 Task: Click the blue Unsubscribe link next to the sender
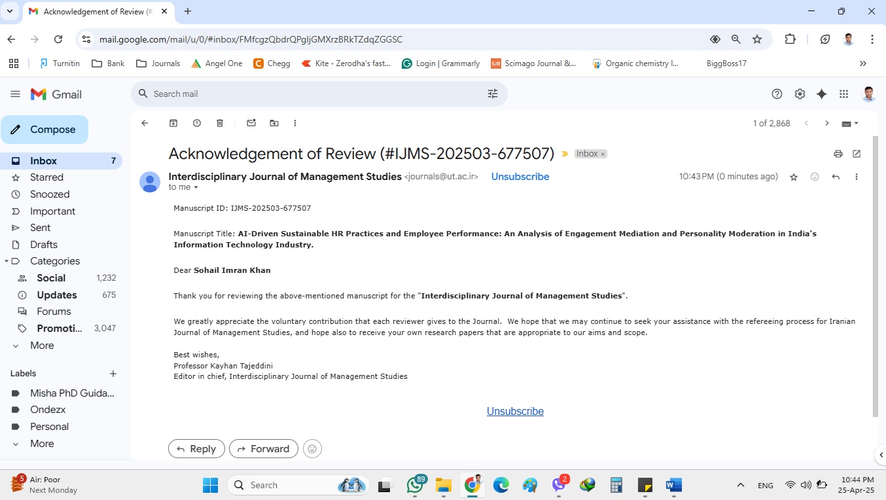(520, 177)
